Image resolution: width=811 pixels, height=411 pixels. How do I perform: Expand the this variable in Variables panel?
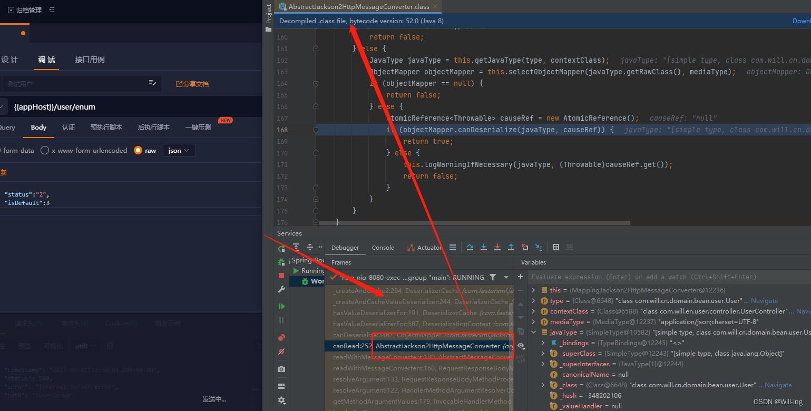pos(533,290)
